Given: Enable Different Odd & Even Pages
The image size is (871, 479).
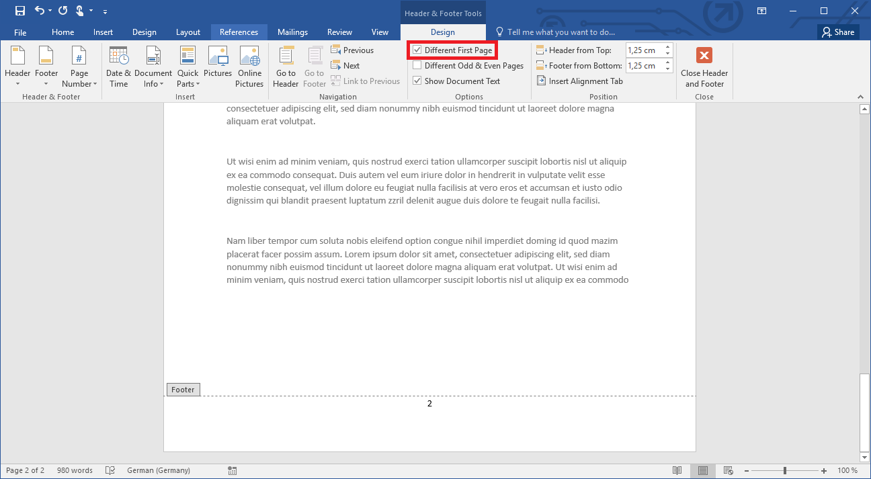Looking at the screenshot, I should click(417, 66).
